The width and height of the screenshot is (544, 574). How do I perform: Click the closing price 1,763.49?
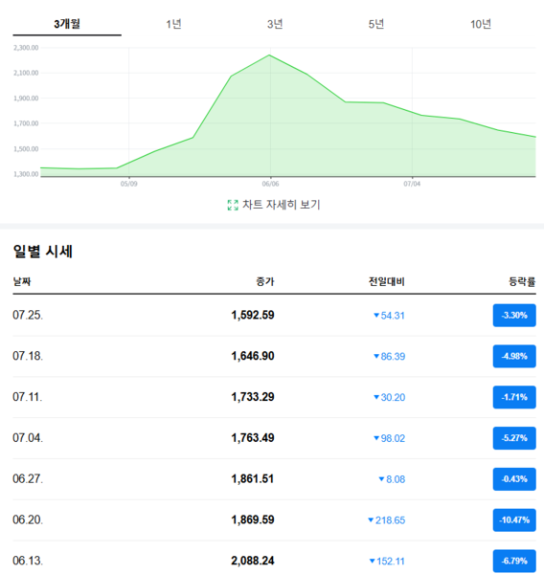coord(253,438)
